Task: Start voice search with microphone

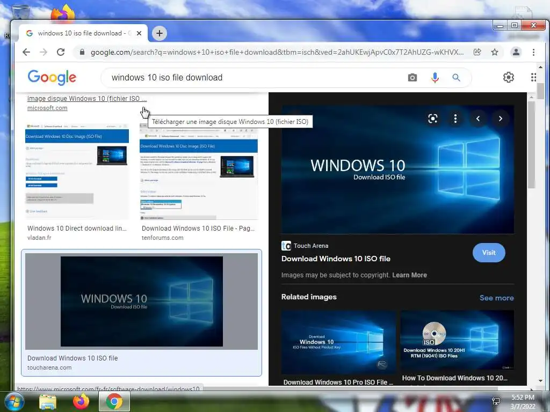Action: point(435,77)
